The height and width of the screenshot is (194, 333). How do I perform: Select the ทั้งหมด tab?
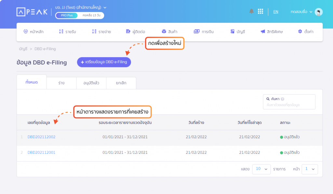click(32, 82)
